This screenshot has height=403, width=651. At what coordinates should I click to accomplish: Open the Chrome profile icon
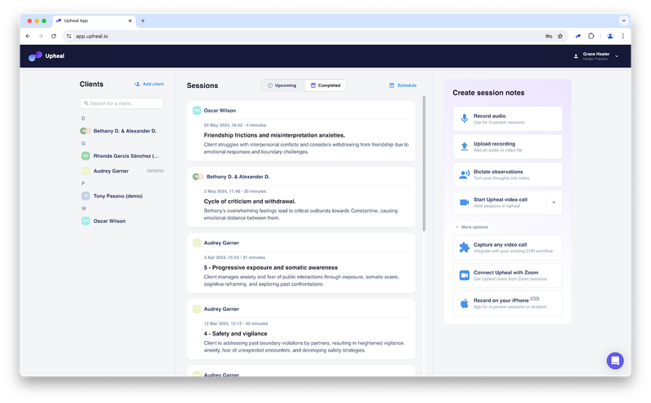click(x=609, y=36)
